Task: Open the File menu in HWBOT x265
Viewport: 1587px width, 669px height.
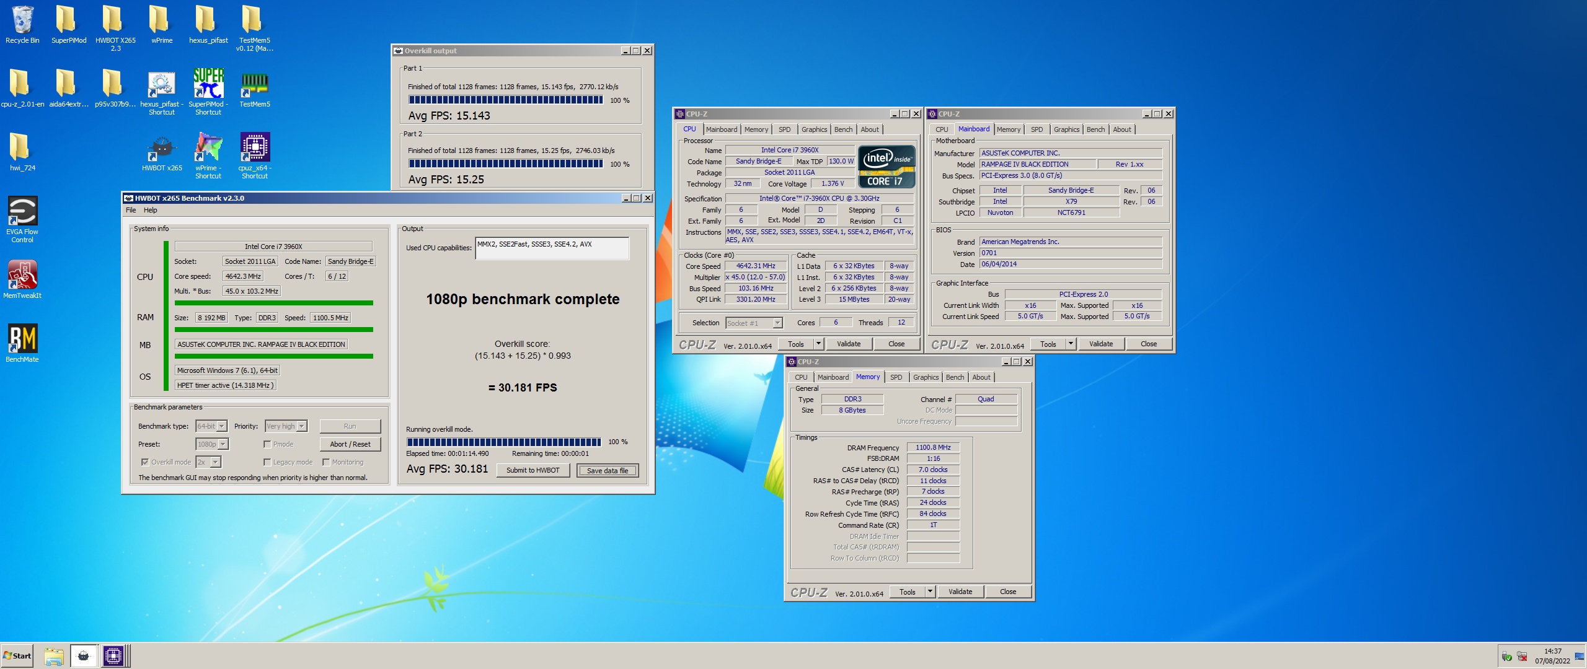Action: pyautogui.click(x=131, y=210)
